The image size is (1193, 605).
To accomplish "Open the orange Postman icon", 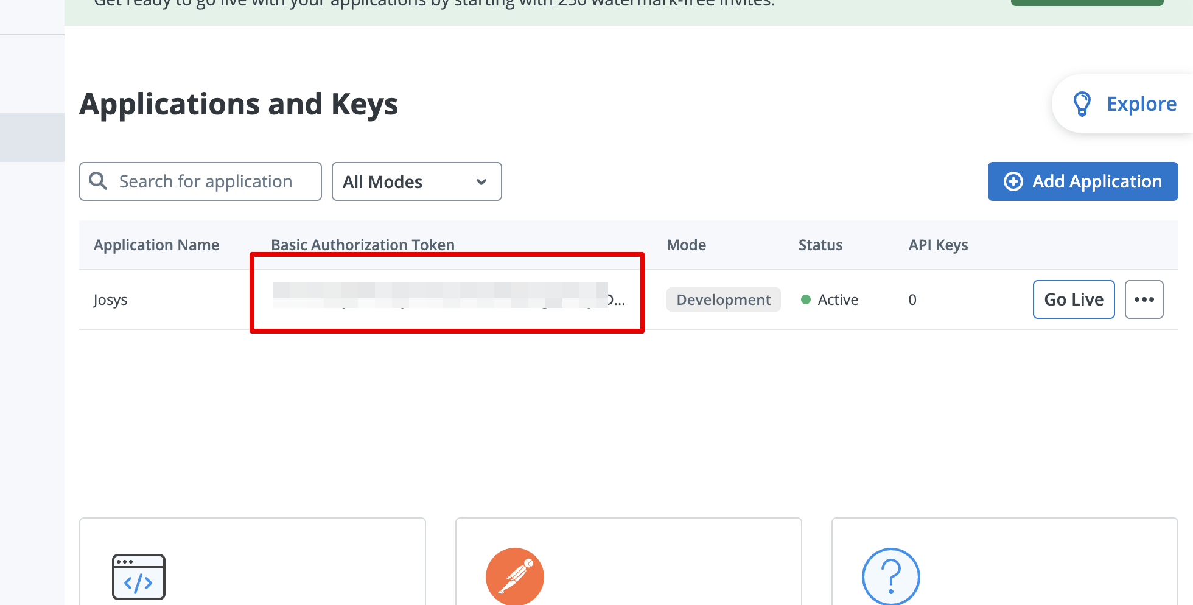I will tap(514, 576).
